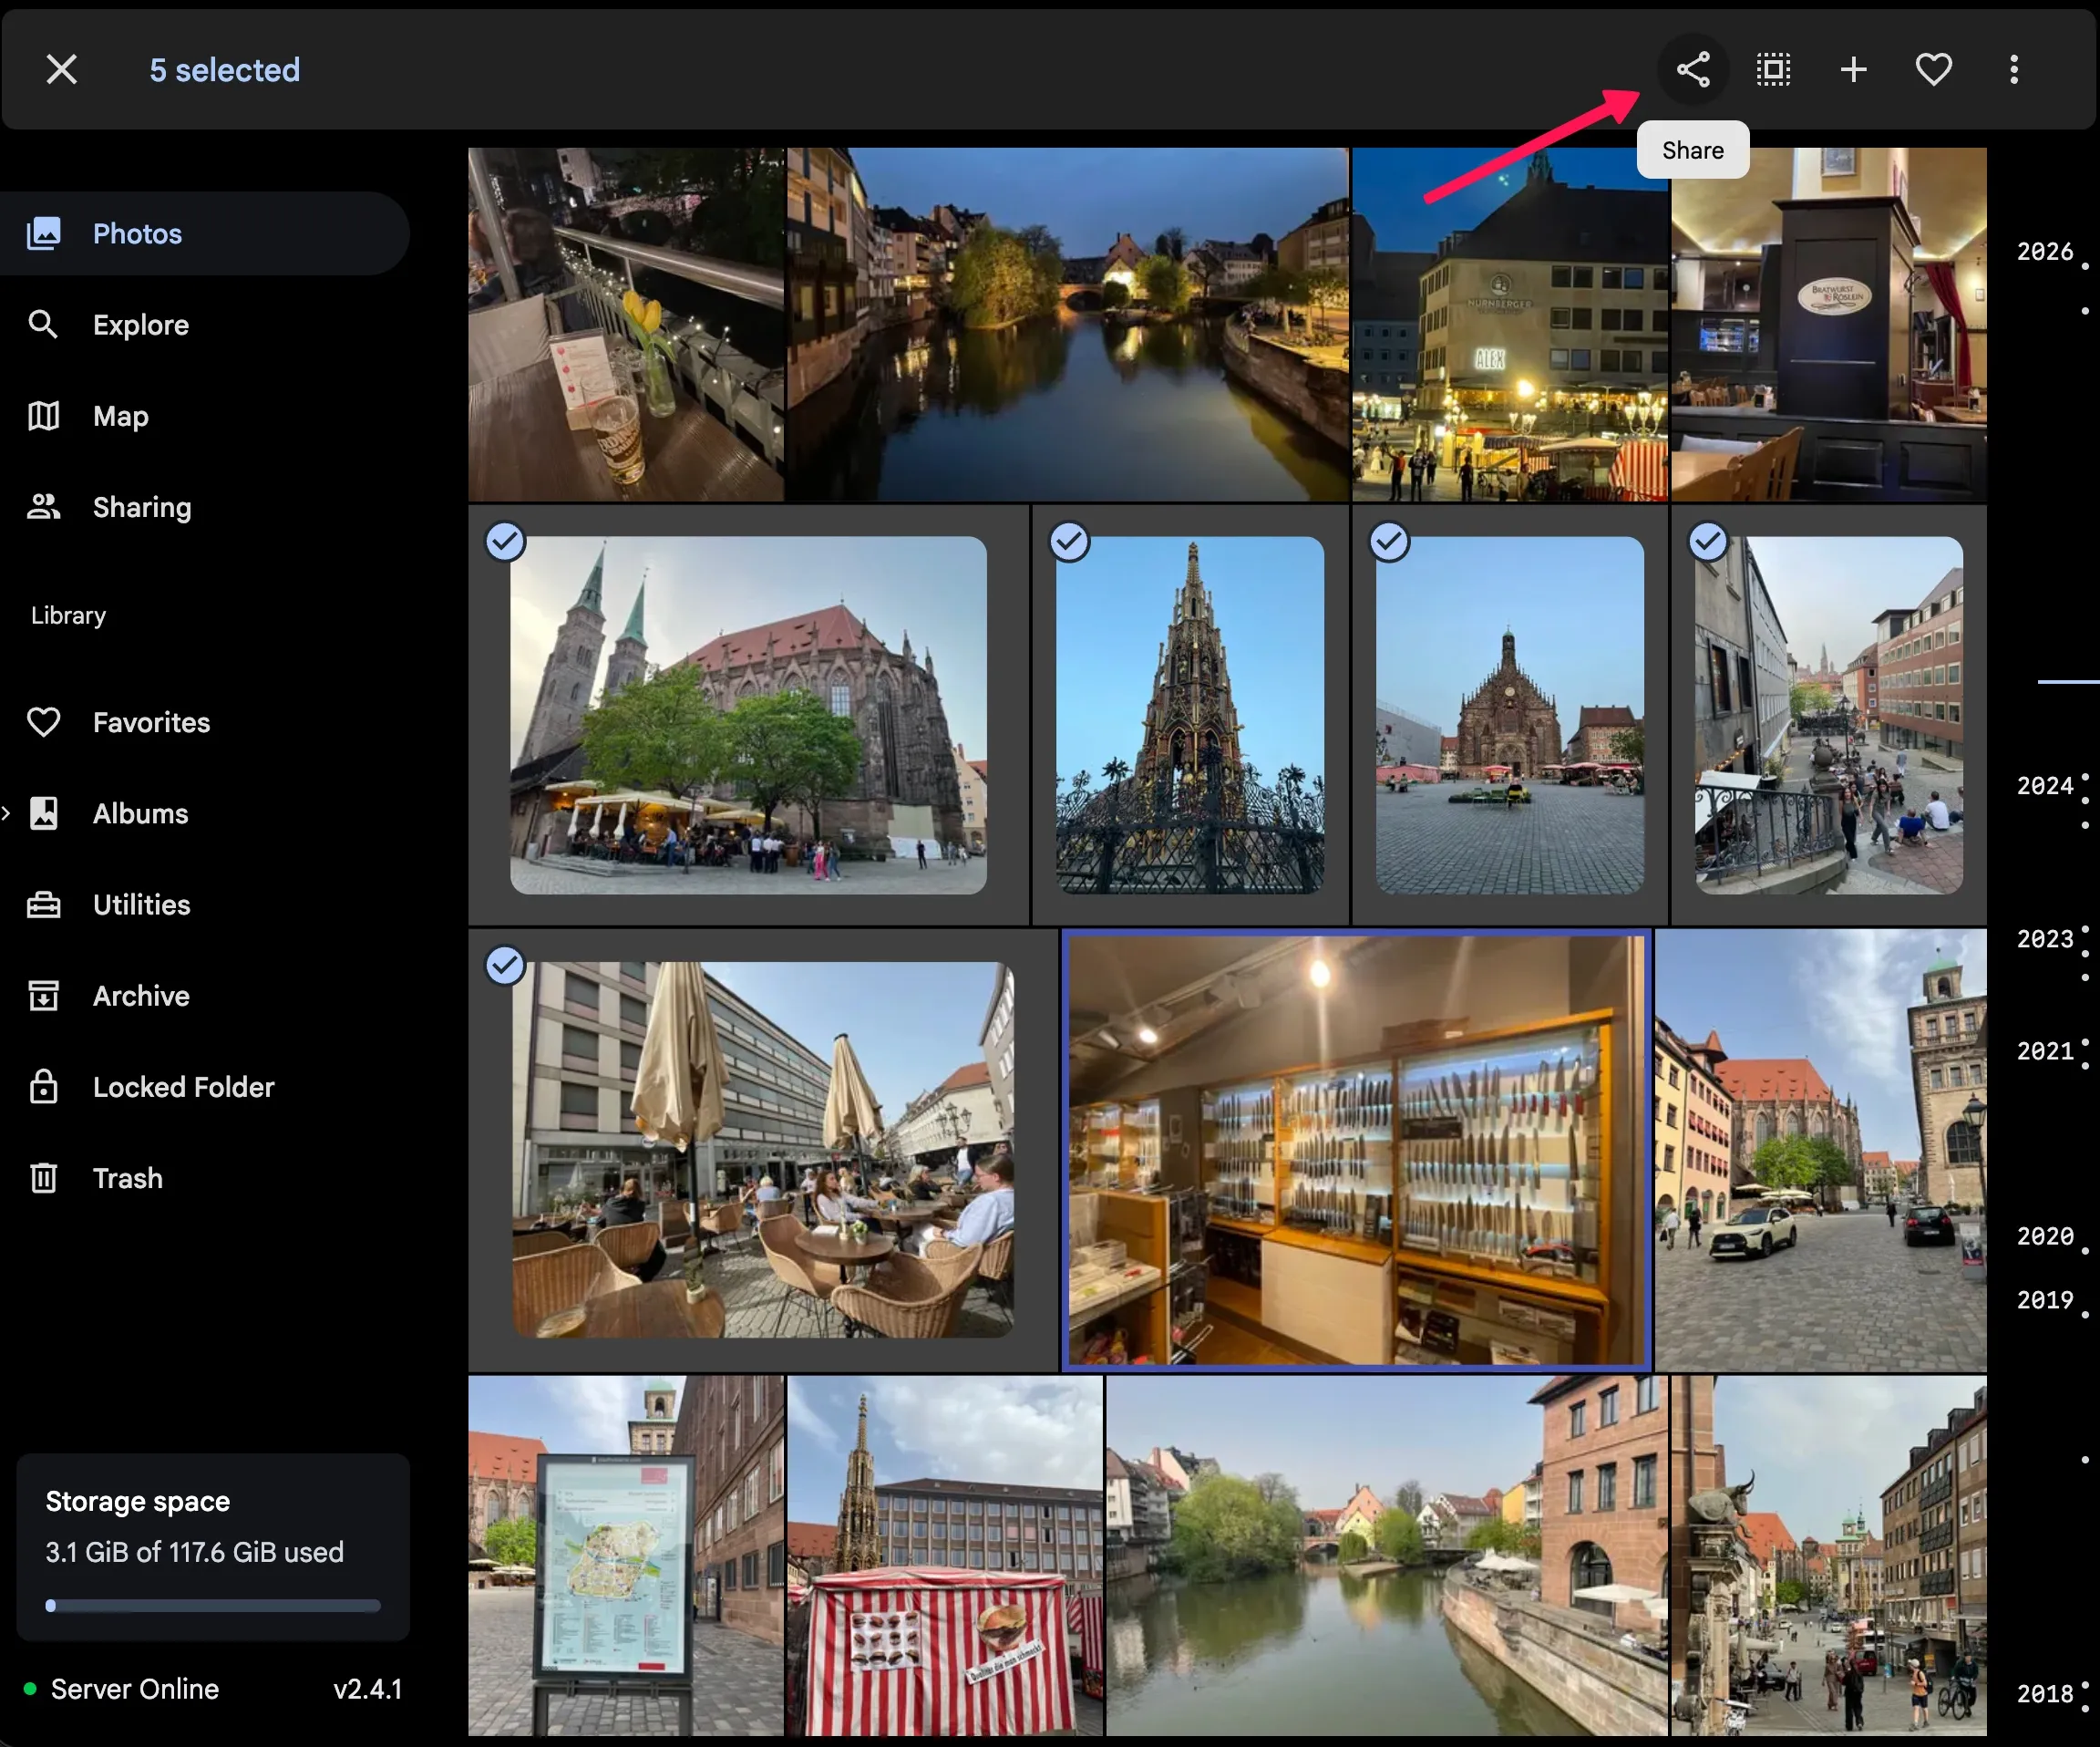This screenshot has height=1747, width=2100.
Task: Click the Select All dashed-square icon
Action: (1773, 70)
